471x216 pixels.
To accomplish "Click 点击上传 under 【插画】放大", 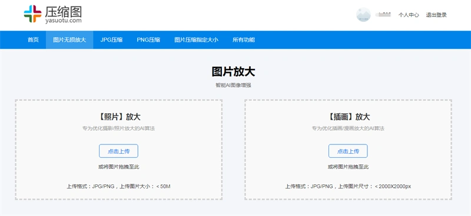I will pyautogui.click(x=348, y=151).
